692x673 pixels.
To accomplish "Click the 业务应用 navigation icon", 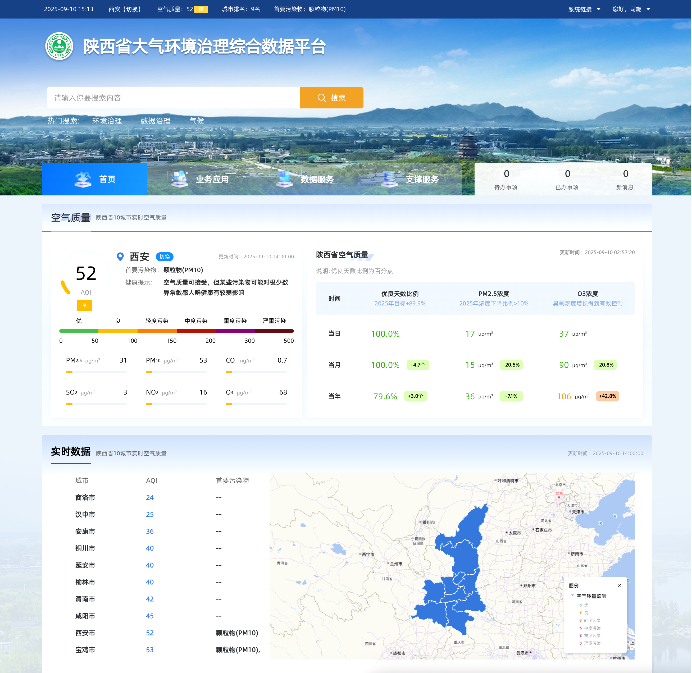I will [179, 179].
